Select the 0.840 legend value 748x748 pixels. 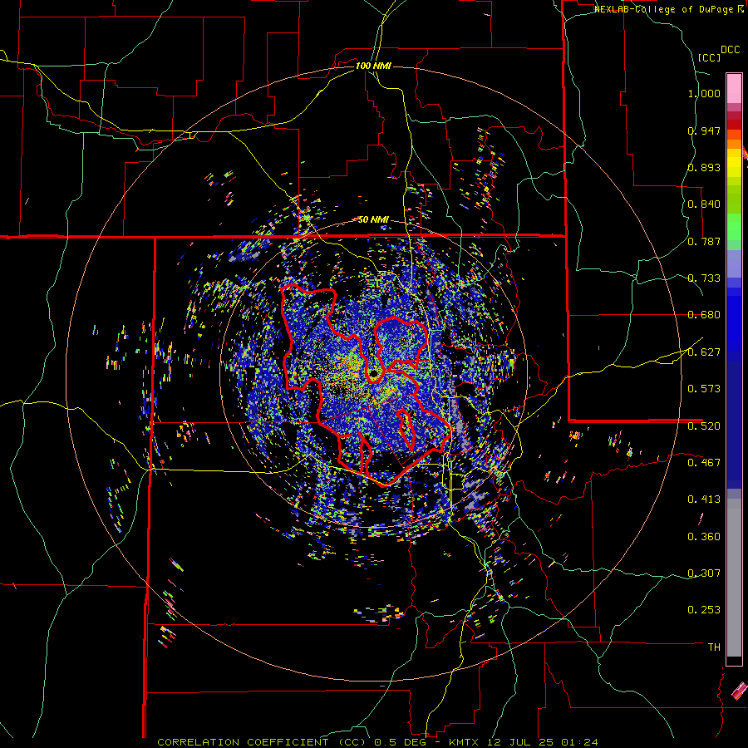tap(704, 204)
